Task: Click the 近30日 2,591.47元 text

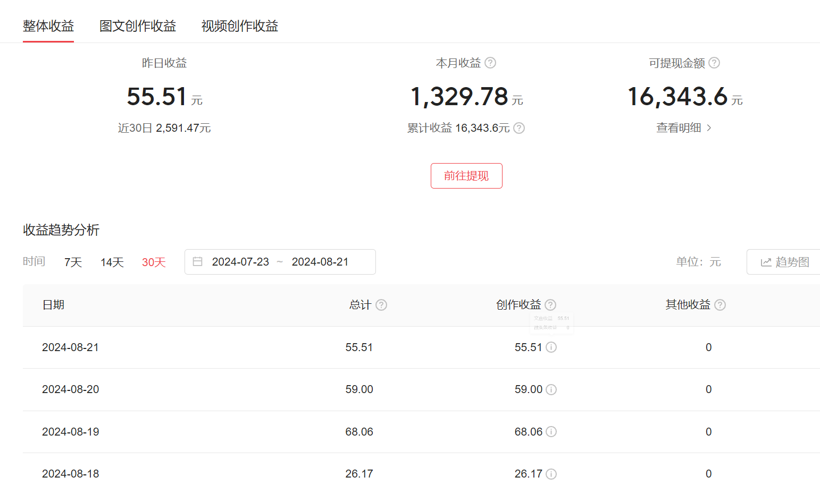Action: pos(164,128)
